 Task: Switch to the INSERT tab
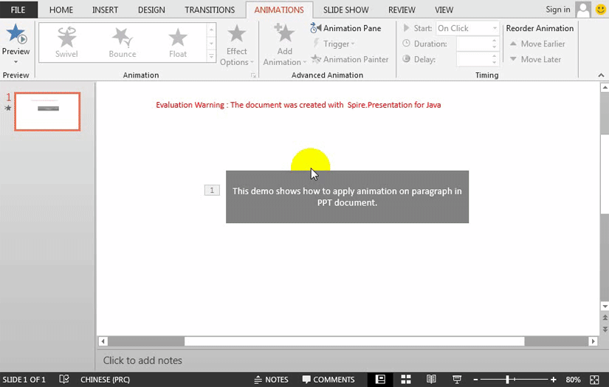point(105,10)
